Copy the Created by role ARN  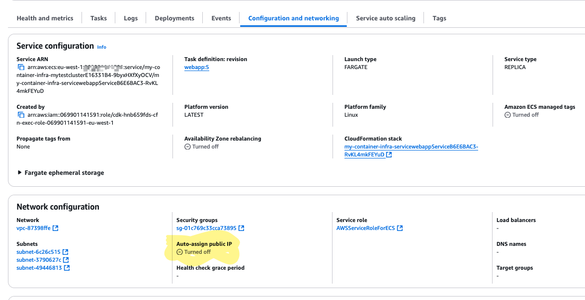(21, 115)
